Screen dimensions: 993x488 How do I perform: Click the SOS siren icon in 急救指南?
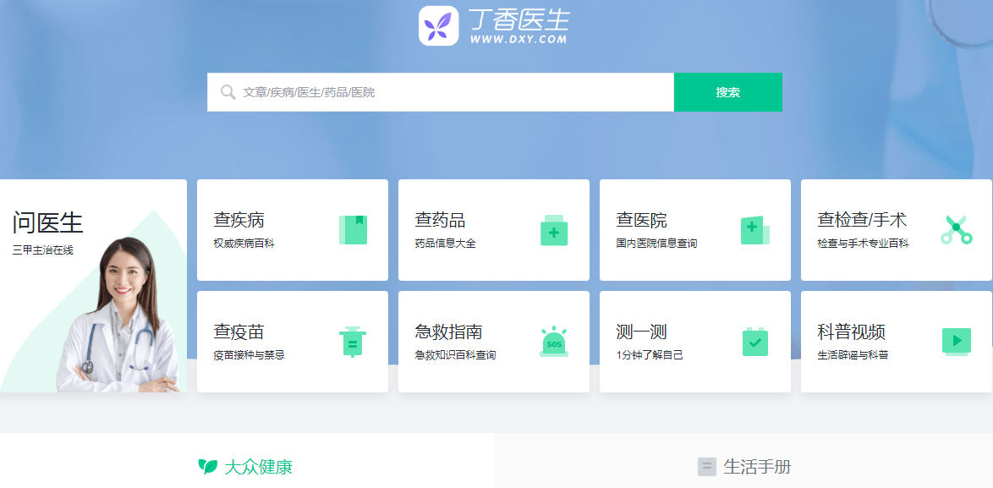point(554,342)
